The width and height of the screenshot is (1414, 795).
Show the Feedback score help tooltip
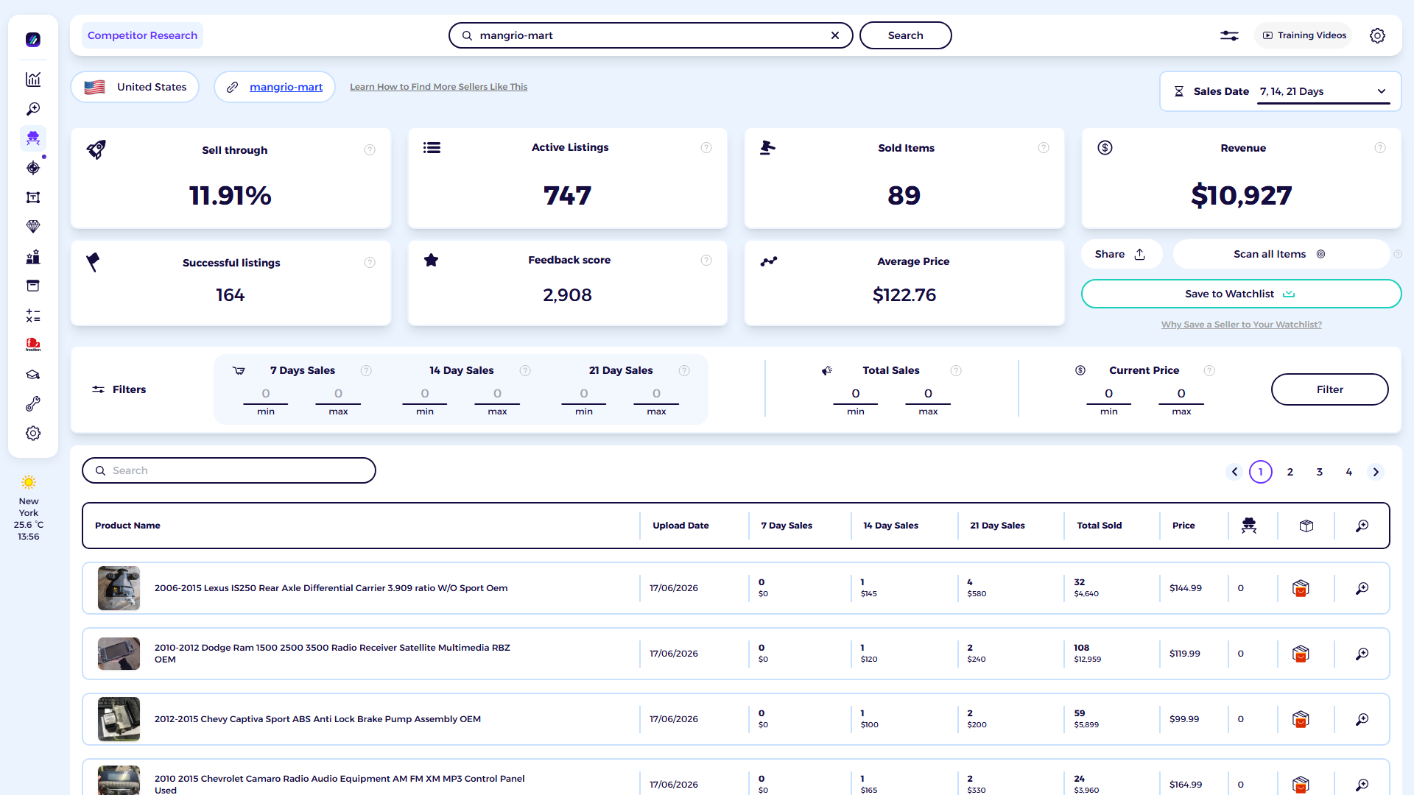[706, 261]
